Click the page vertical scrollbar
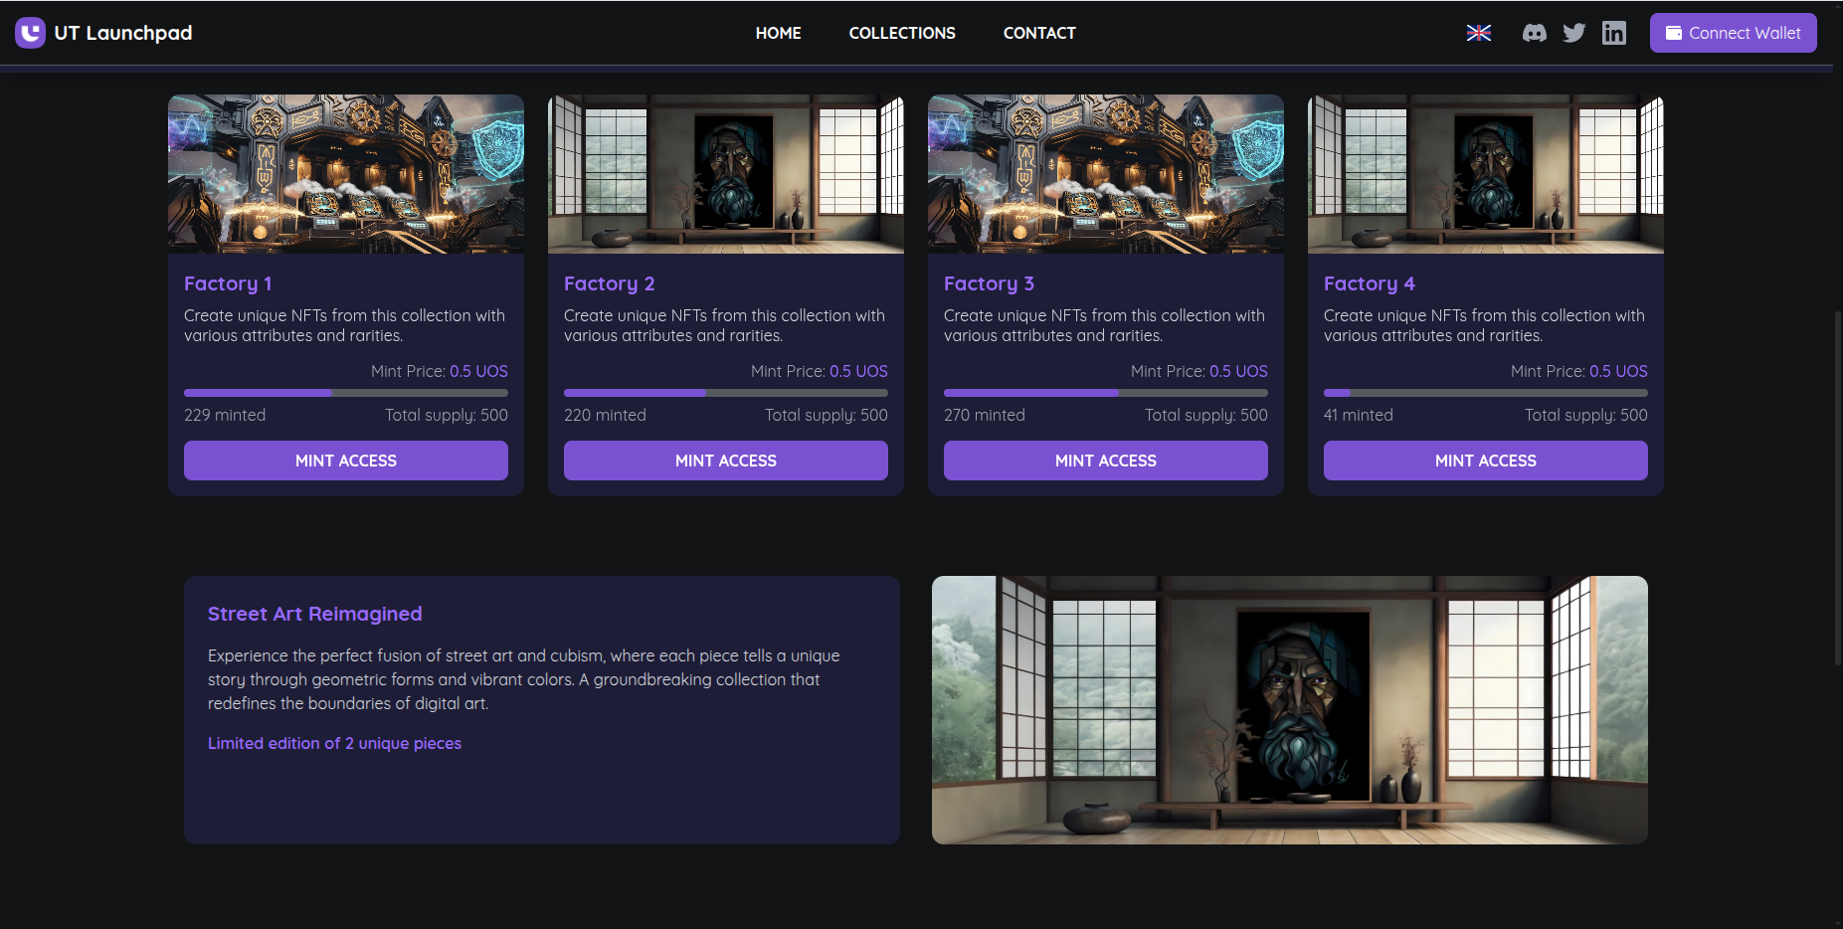 [x=1837, y=487]
